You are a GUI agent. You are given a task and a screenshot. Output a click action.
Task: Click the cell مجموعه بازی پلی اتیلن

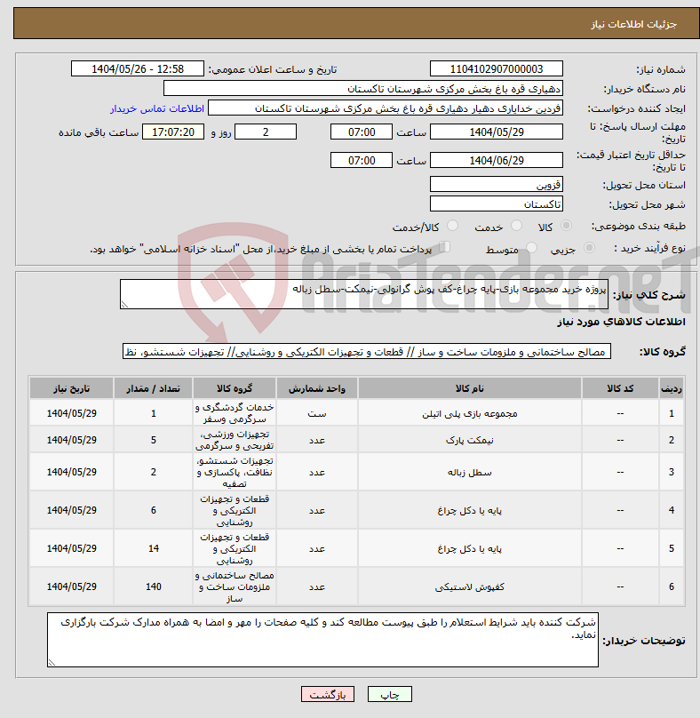(x=470, y=413)
